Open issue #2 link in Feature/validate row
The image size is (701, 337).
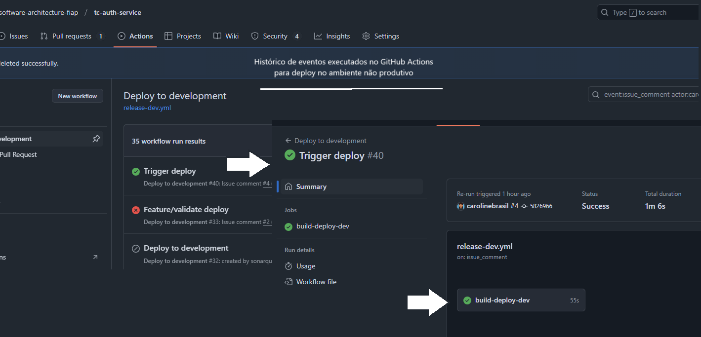[x=267, y=222]
